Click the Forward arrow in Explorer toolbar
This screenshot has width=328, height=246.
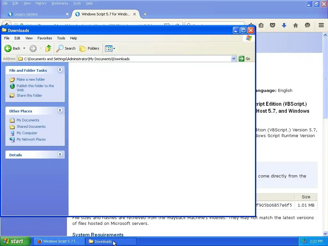[33, 48]
